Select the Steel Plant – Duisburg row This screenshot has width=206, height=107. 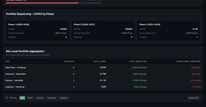click(x=103, y=68)
